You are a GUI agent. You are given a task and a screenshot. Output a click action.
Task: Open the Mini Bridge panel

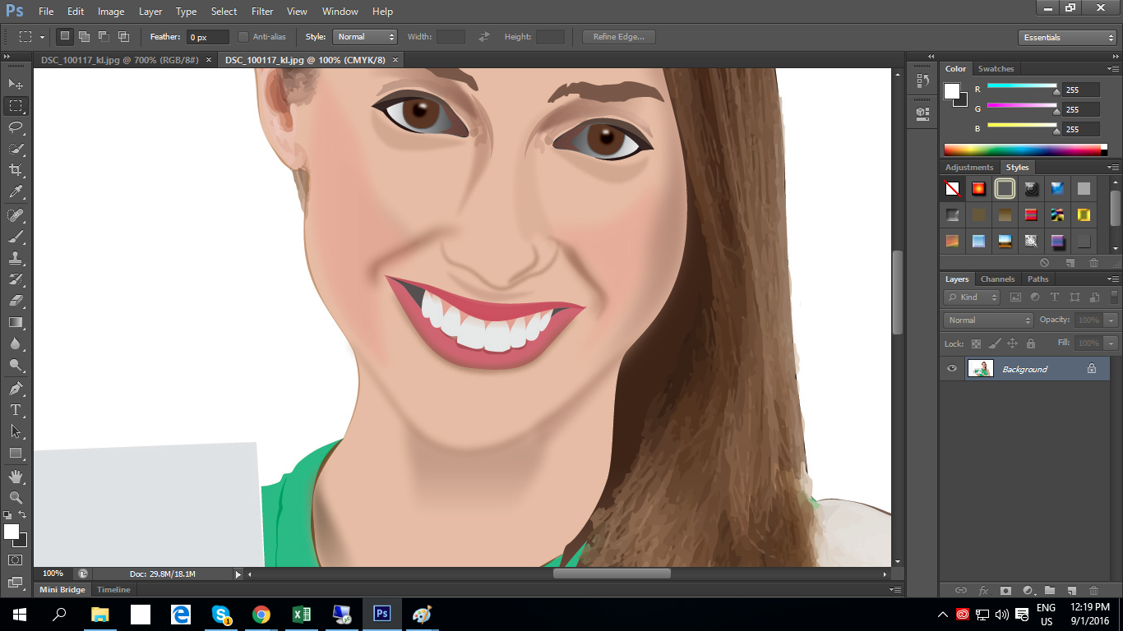62,589
